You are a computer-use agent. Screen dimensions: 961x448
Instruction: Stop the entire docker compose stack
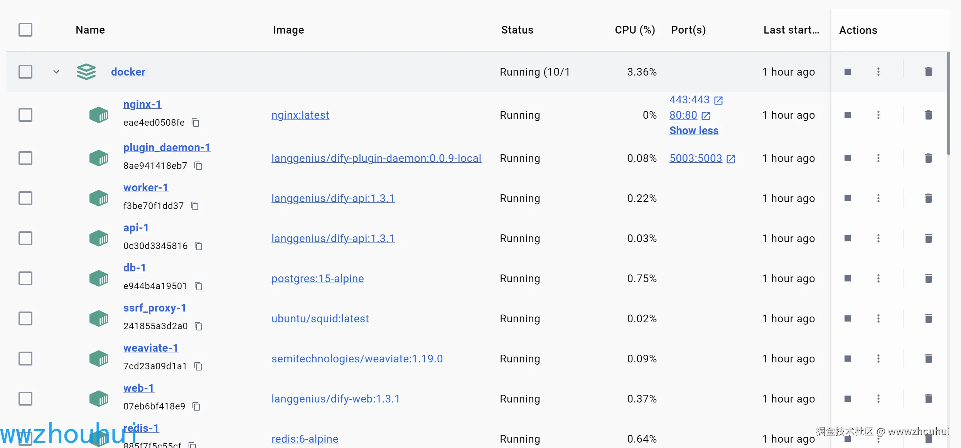[847, 72]
